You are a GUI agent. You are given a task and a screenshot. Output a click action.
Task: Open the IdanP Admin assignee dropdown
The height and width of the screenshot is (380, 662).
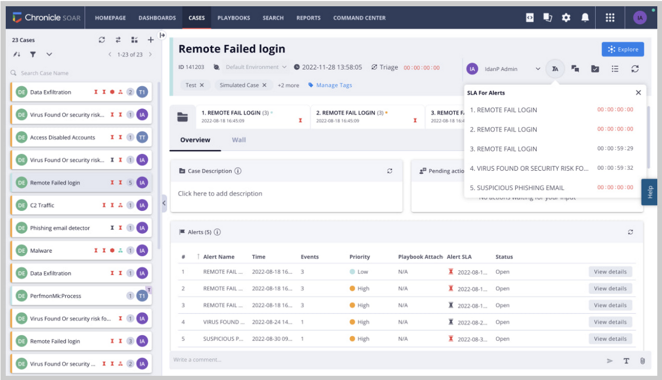click(x=538, y=69)
